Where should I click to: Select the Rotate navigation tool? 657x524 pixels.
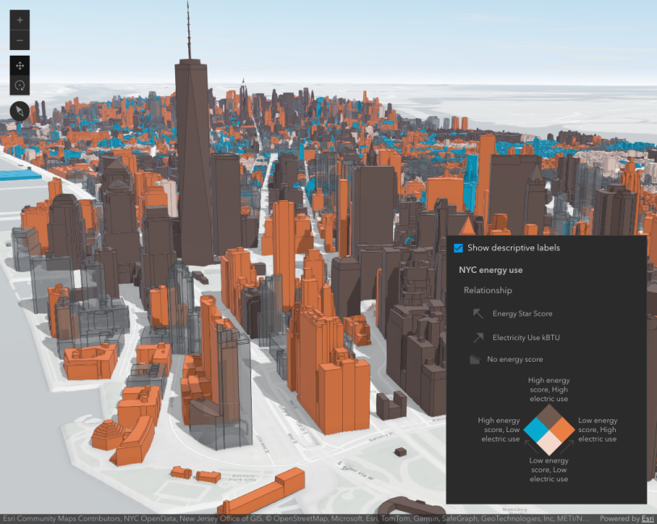coord(18,84)
